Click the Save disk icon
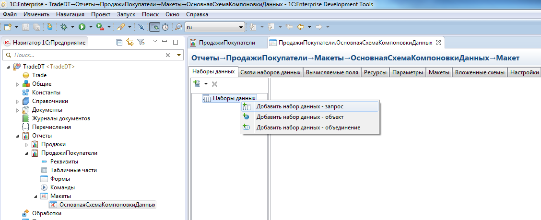The image size is (541, 220). tap(25, 27)
